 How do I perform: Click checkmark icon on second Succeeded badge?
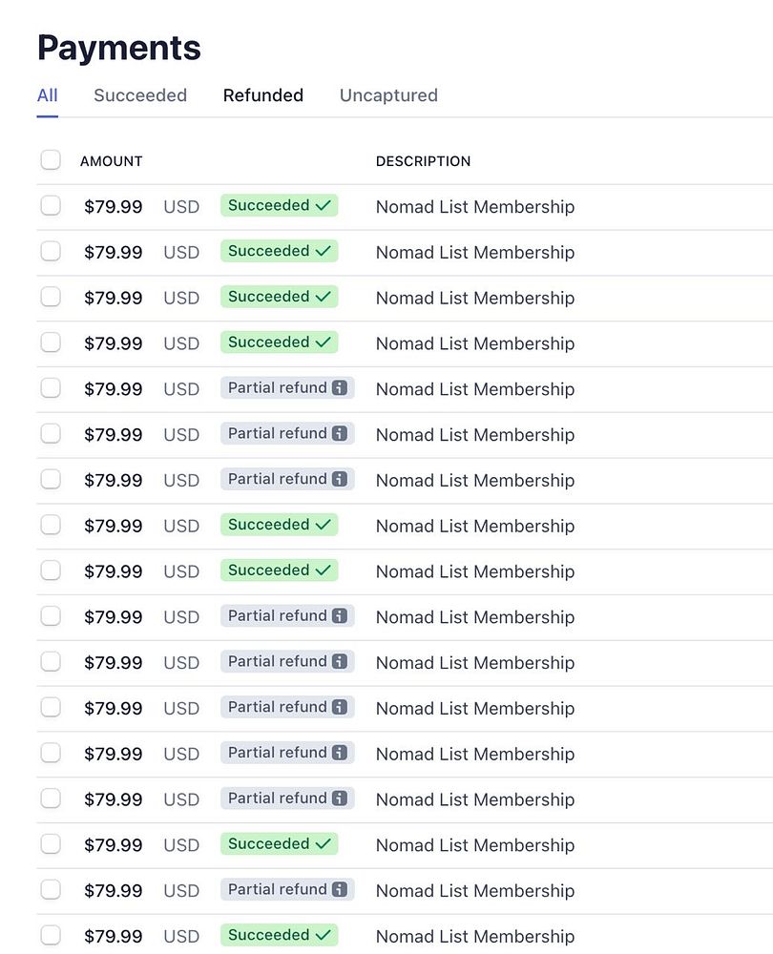click(x=324, y=252)
